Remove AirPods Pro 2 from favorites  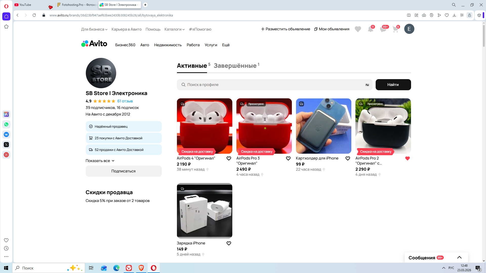(x=407, y=158)
